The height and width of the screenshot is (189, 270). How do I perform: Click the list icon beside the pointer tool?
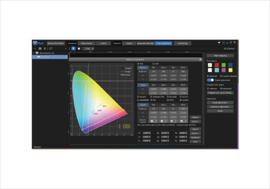[x=69, y=49]
